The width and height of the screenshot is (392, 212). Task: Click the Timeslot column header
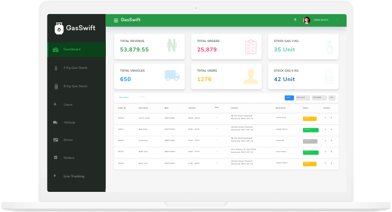point(192,108)
